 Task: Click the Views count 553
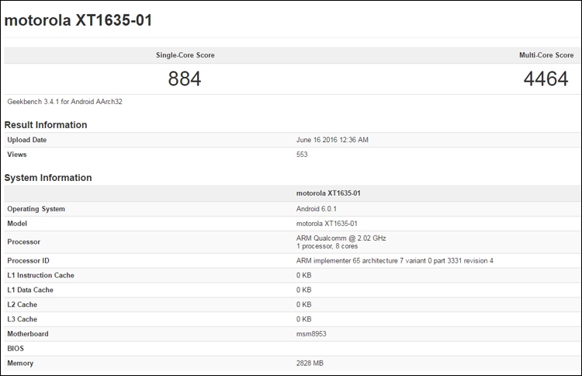pyautogui.click(x=302, y=155)
